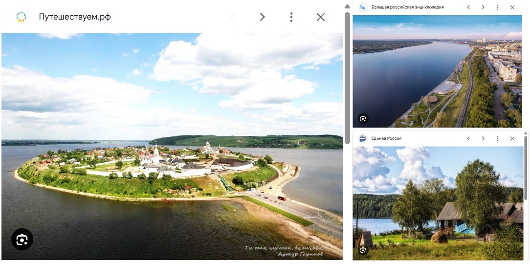The height and width of the screenshot is (264, 530).
Task: Click the Путешествуем.рф site favicon
Action: [x=21, y=17]
